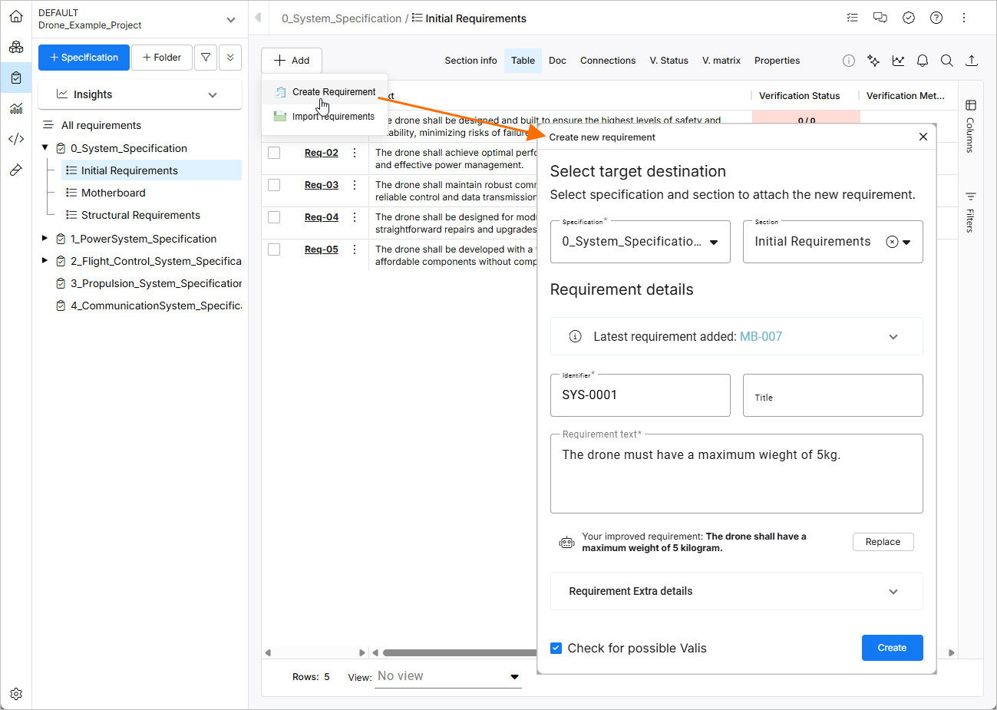Open the AI sparkles assistant icon
Image resolution: width=997 pixels, height=710 pixels.
point(873,60)
